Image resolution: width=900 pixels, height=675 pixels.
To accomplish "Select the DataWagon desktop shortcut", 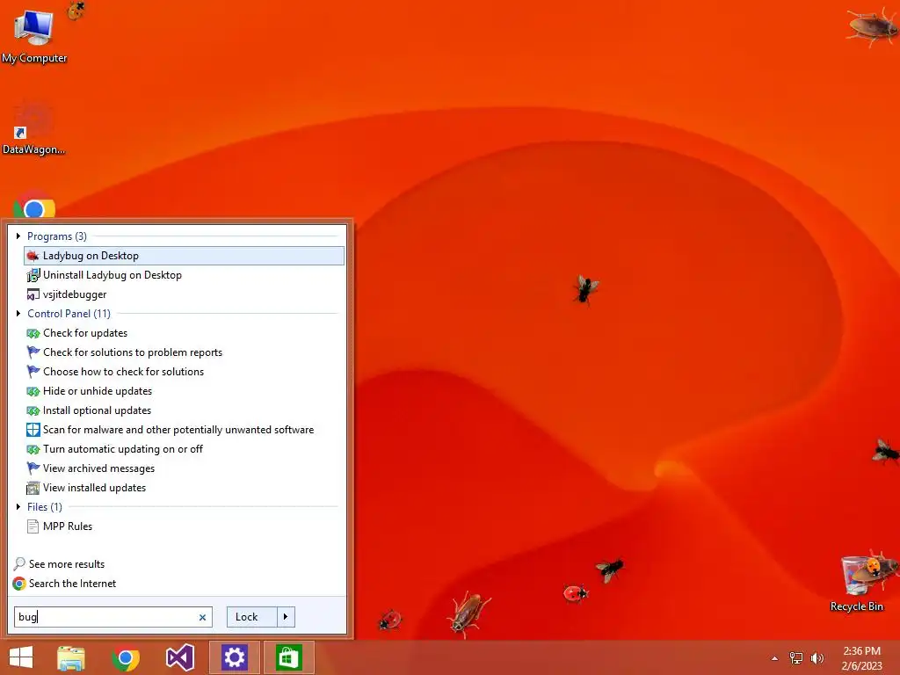I will coord(34,128).
